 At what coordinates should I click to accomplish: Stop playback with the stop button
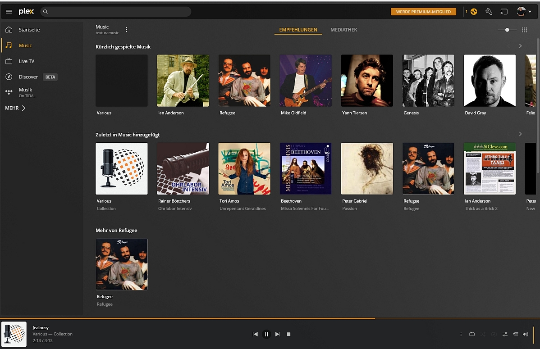[288, 334]
